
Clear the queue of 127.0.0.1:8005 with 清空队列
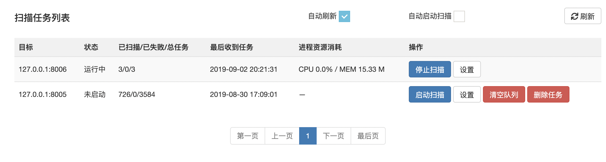click(x=504, y=94)
